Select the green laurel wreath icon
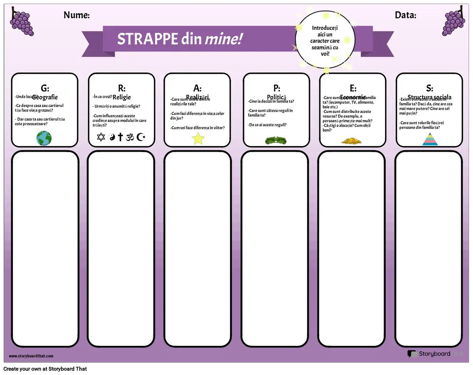 [276, 140]
